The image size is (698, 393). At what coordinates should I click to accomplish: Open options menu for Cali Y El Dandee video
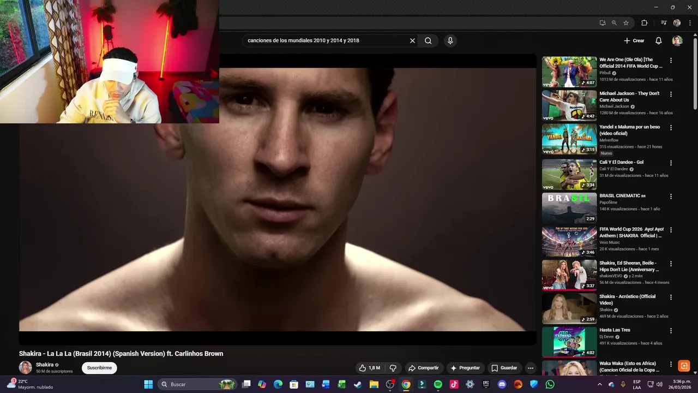pos(671,163)
